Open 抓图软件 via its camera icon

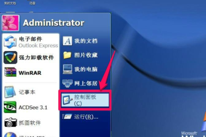[11, 122]
